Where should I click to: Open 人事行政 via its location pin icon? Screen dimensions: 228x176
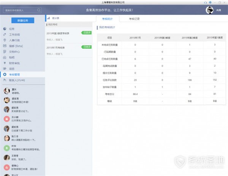coord(5,40)
